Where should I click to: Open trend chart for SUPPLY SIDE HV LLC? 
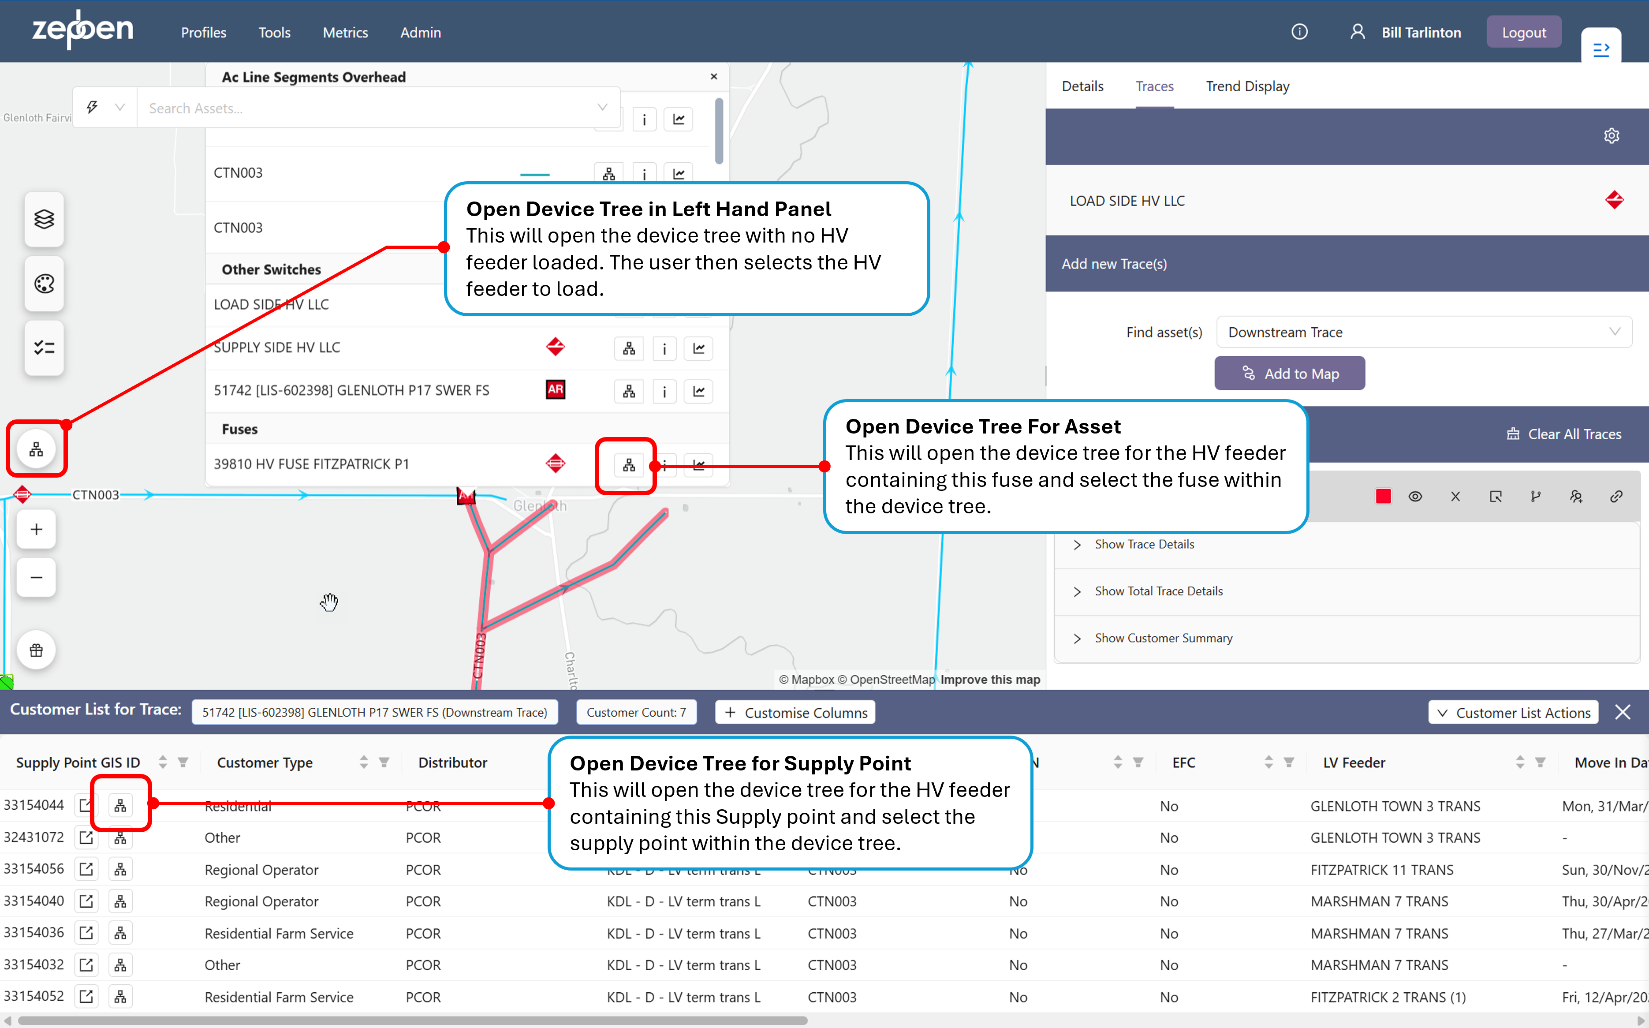point(698,349)
